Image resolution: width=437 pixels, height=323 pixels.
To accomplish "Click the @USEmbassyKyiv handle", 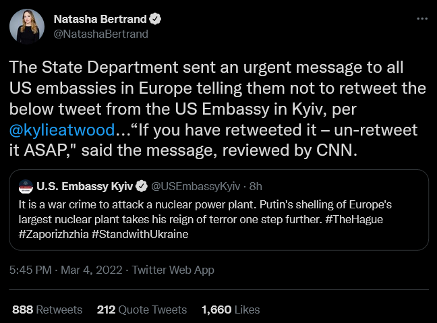I will (192, 185).
